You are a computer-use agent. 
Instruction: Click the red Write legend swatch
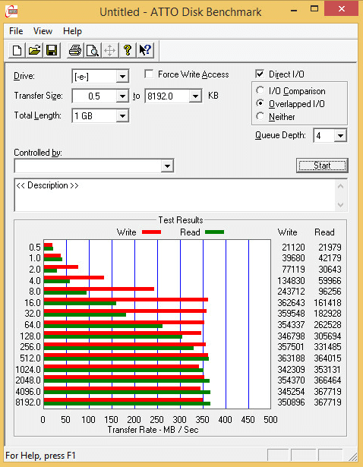151,232
